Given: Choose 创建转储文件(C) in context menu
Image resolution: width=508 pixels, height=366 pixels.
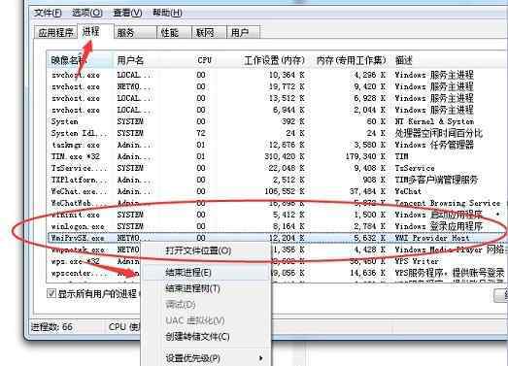Looking at the screenshot, I should click(x=197, y=337).
